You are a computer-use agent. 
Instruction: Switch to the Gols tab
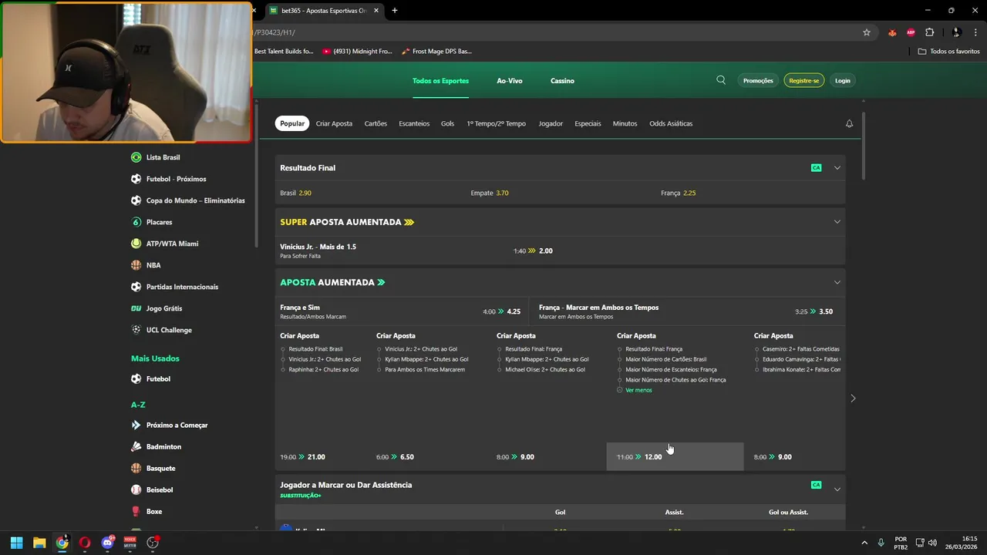[x=447, y=123]
